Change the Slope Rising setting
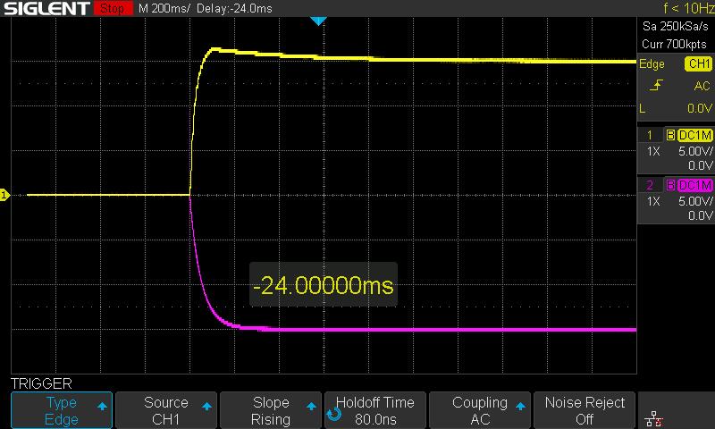Viewport: 715px width, 429px height. point(271,410)
